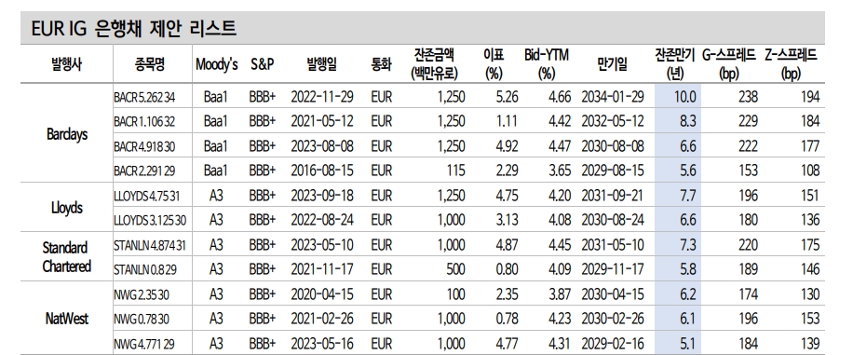
Task: Click the 'S&P' column header
Action: [x=263, y=64]
